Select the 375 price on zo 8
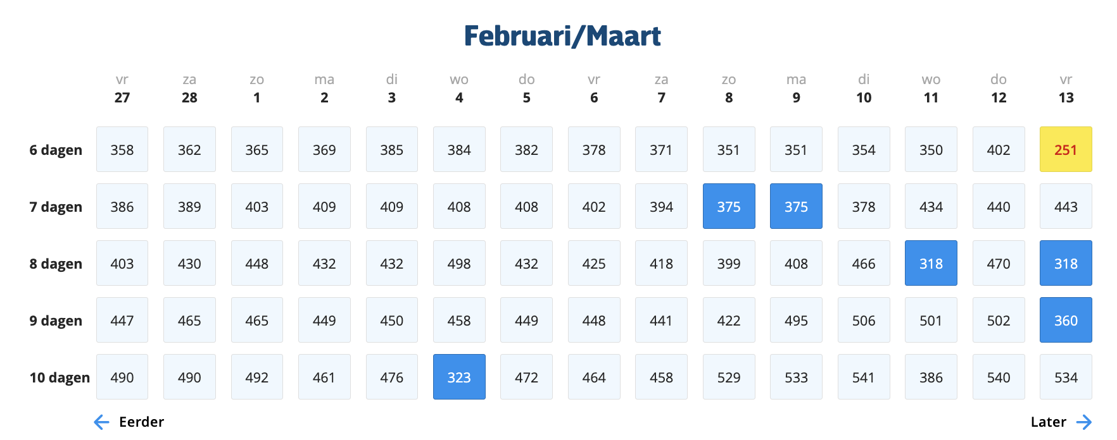Image resolution: width=1117 pixels, height=440 pixels. pos(729,207)
